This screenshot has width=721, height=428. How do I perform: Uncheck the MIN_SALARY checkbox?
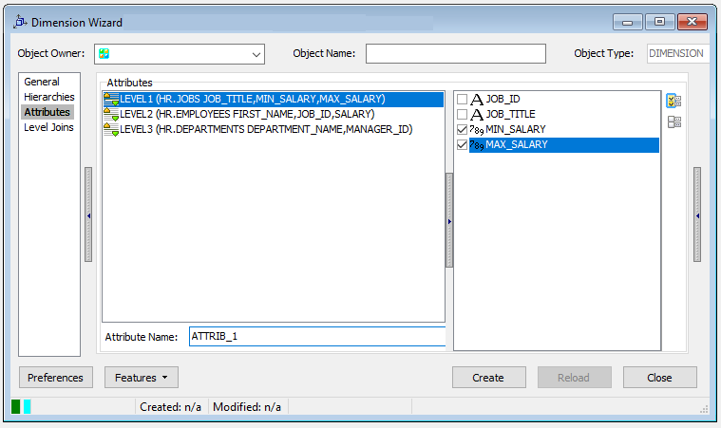pos(462,129)
